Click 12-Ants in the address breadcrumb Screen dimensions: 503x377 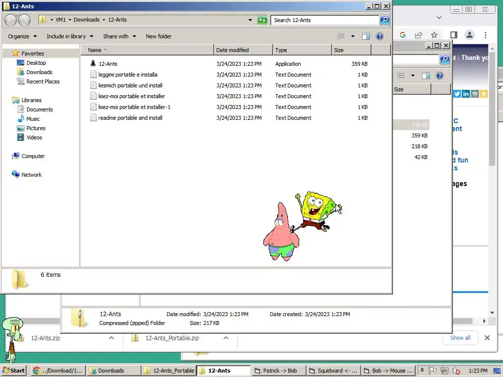(x=117, y=20)
